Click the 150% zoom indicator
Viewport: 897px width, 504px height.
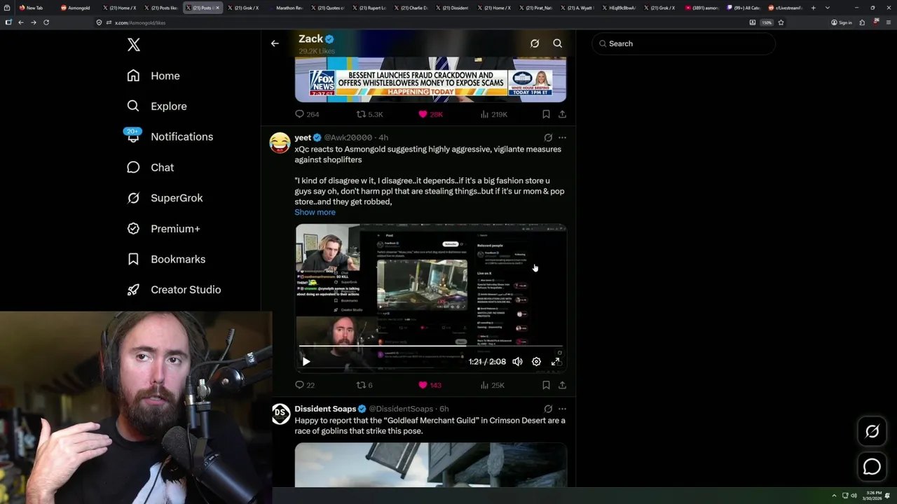pyautogui.click(x=767, y=22)
